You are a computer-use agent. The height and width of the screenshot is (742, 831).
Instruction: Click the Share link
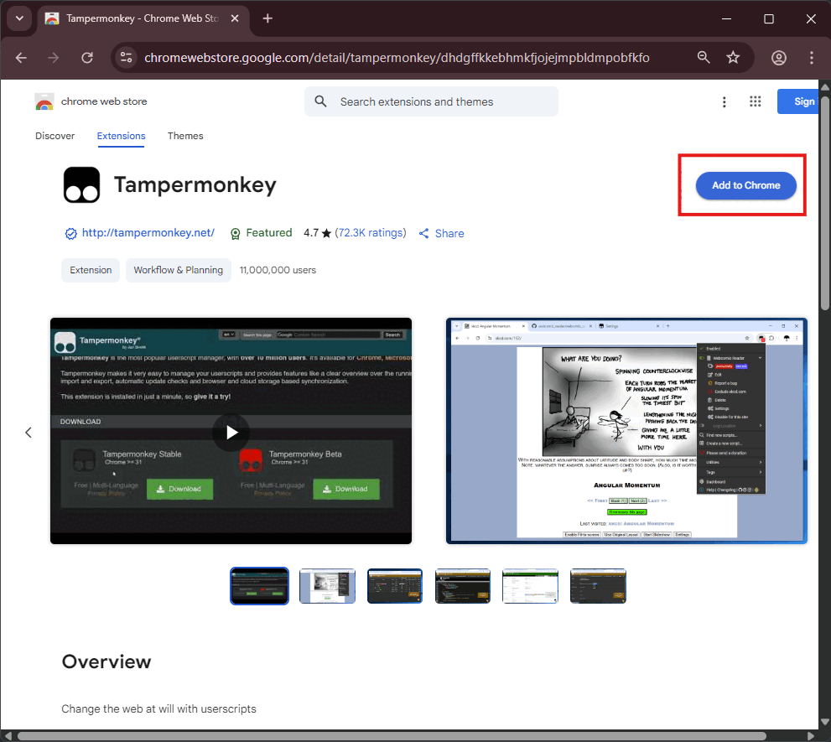[441, 233]
